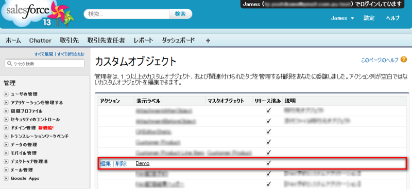Expand 組織プロファイル section arrow

(x=6, y=111)
